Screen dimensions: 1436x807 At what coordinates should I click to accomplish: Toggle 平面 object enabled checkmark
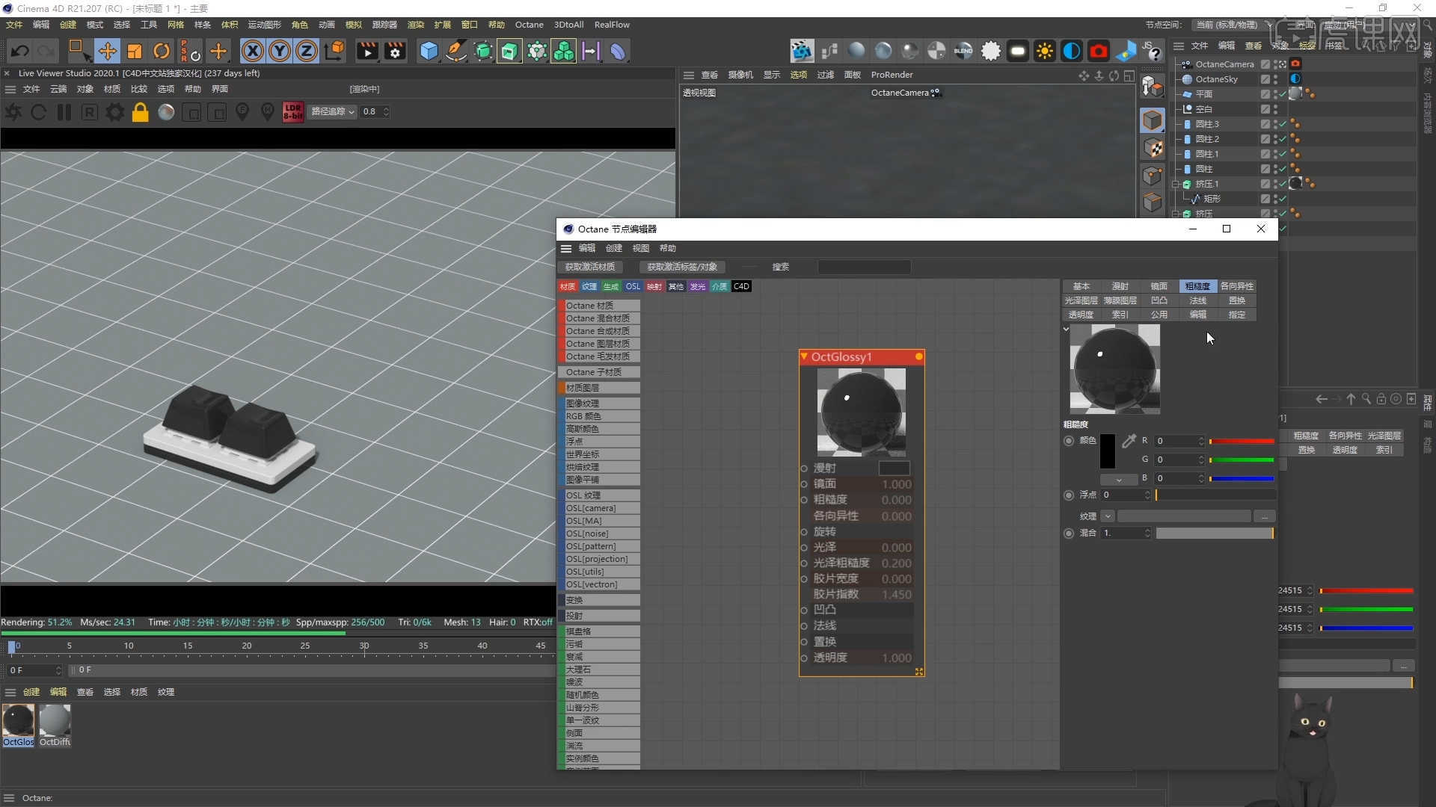coord(1282,94)
